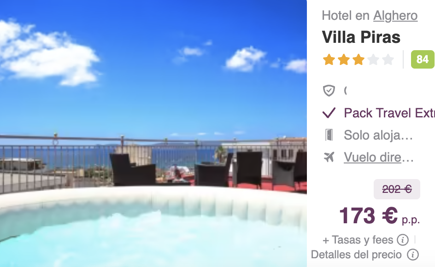Open the Alghero destination link
The height and width of the screenshot is (267, 435).
pyautogui.click(x=395, y=16)
